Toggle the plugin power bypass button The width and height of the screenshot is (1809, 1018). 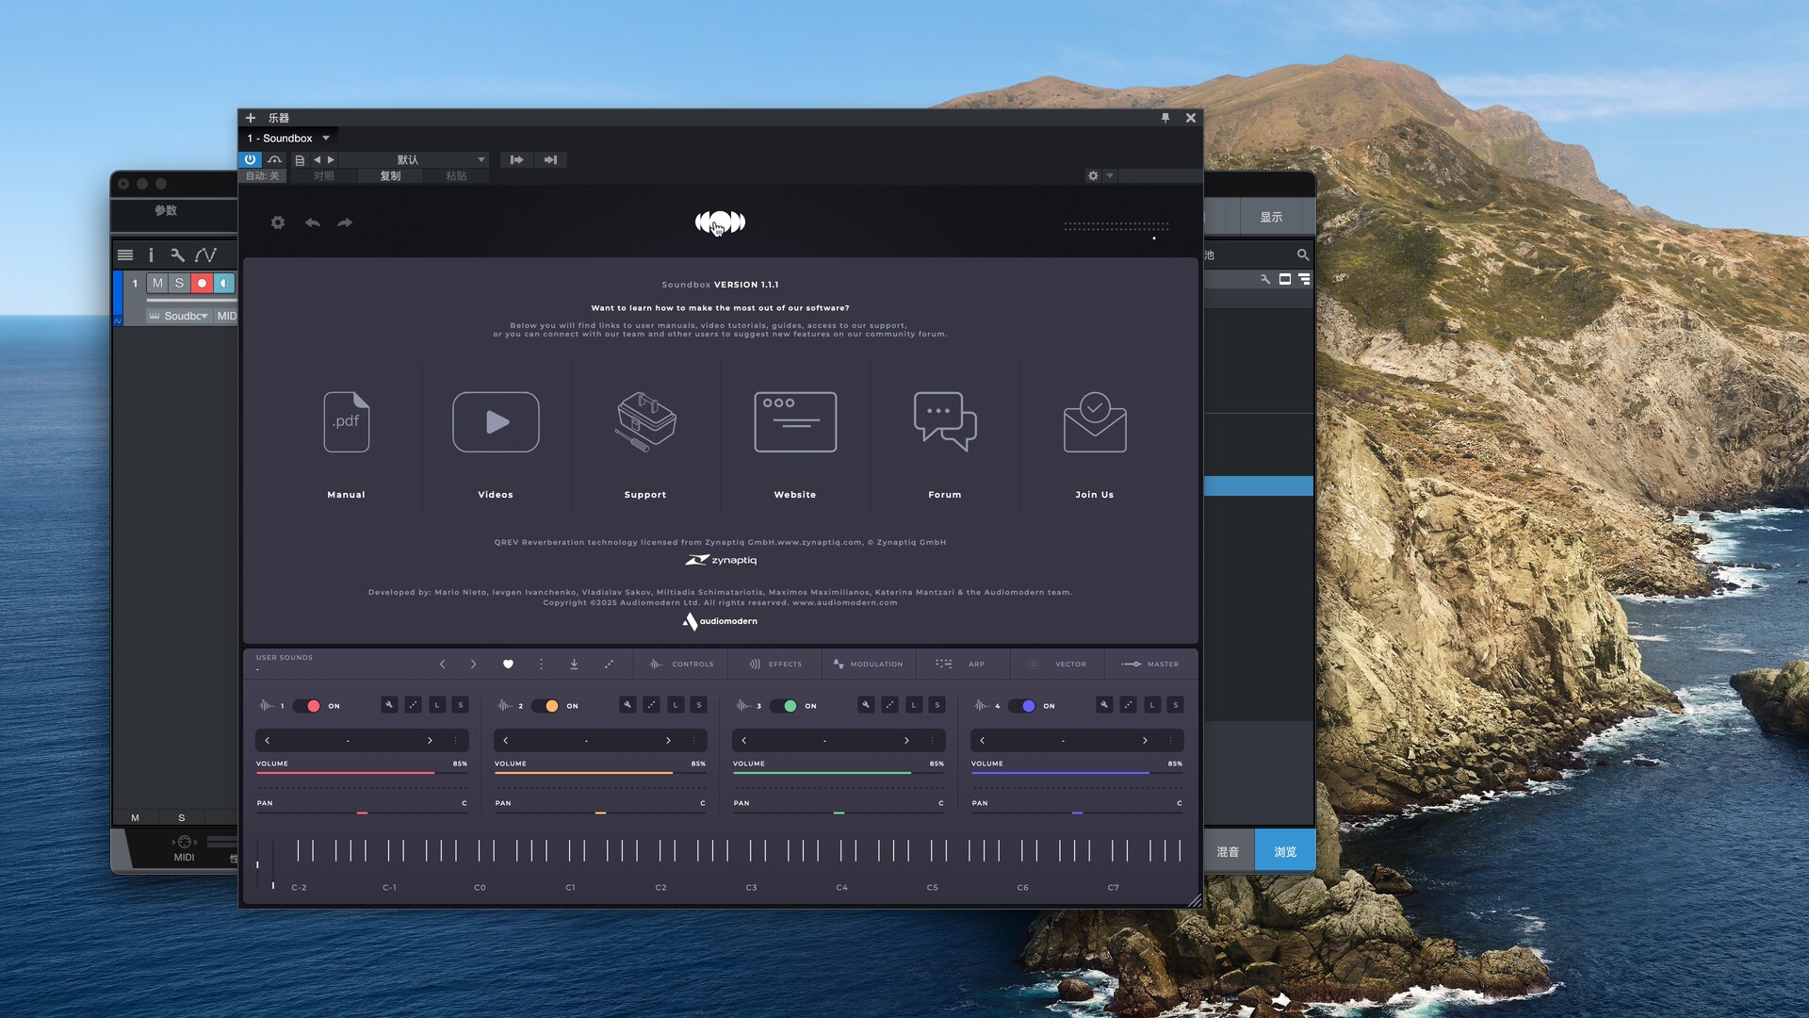(x=250, y=160)
